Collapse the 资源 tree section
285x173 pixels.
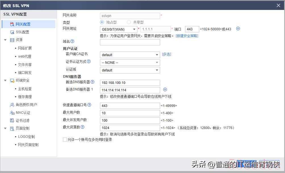pyautogui.click(x=5, y=40)
